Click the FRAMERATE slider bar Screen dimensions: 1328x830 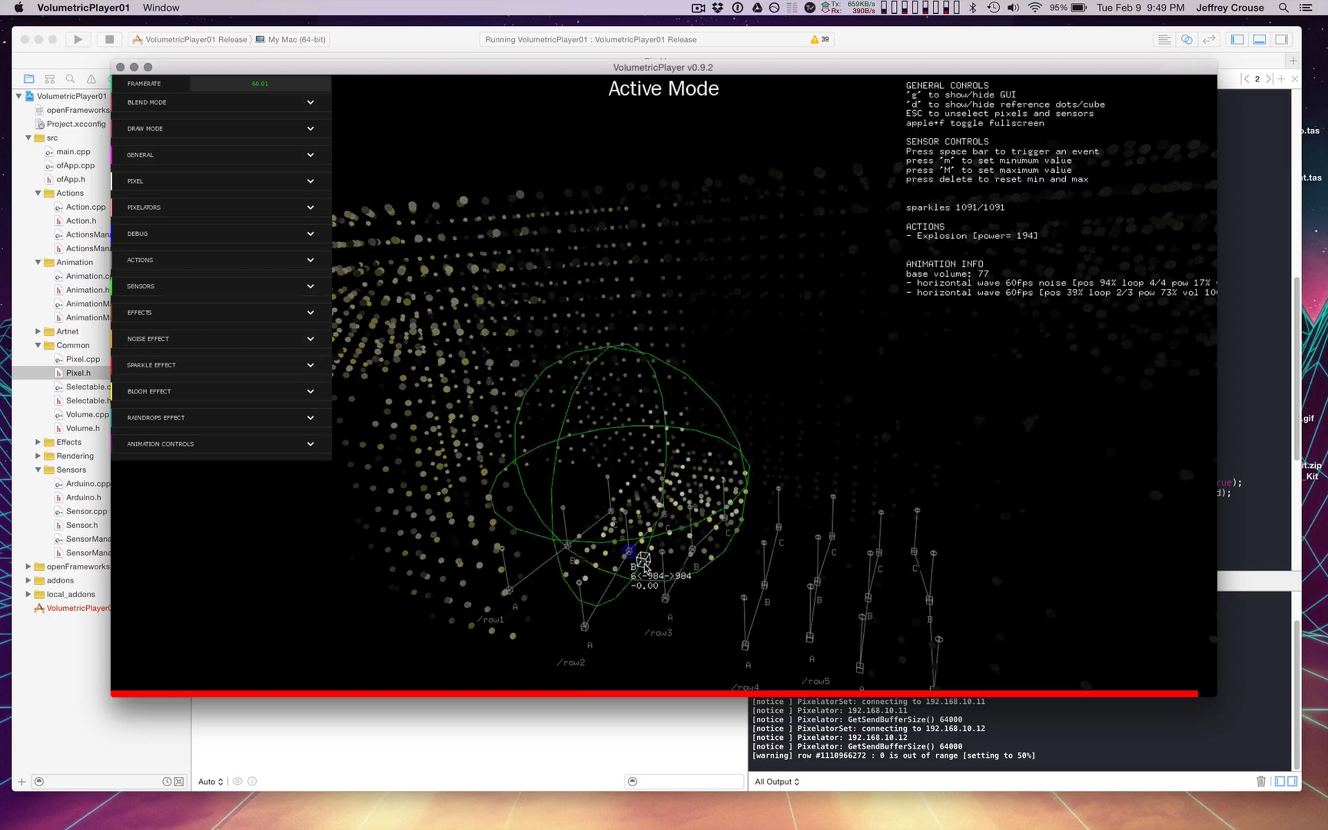[x=260, y=84]
